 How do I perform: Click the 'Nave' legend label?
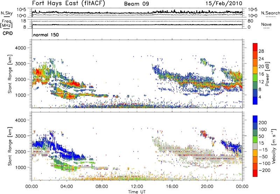tap(266, 24)
